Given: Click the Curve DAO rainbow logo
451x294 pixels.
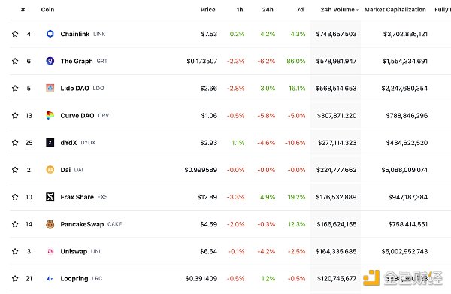Looking at the screenshot, I should pos(50,115).
